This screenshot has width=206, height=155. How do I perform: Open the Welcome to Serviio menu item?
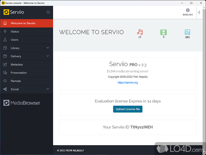point(27,23)
